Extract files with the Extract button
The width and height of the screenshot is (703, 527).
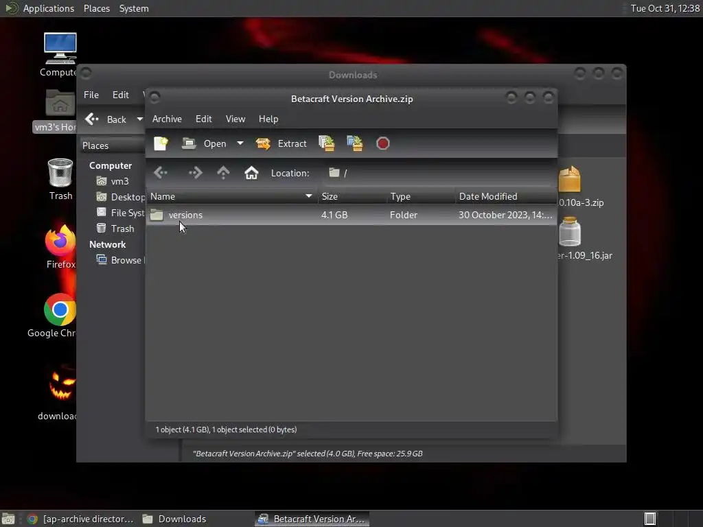coord(281,143)
